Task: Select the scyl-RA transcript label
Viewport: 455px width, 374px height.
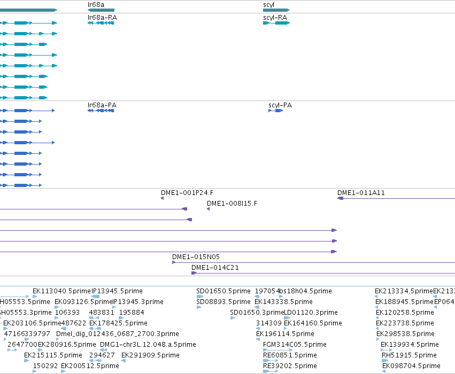Action: [275, 18]
